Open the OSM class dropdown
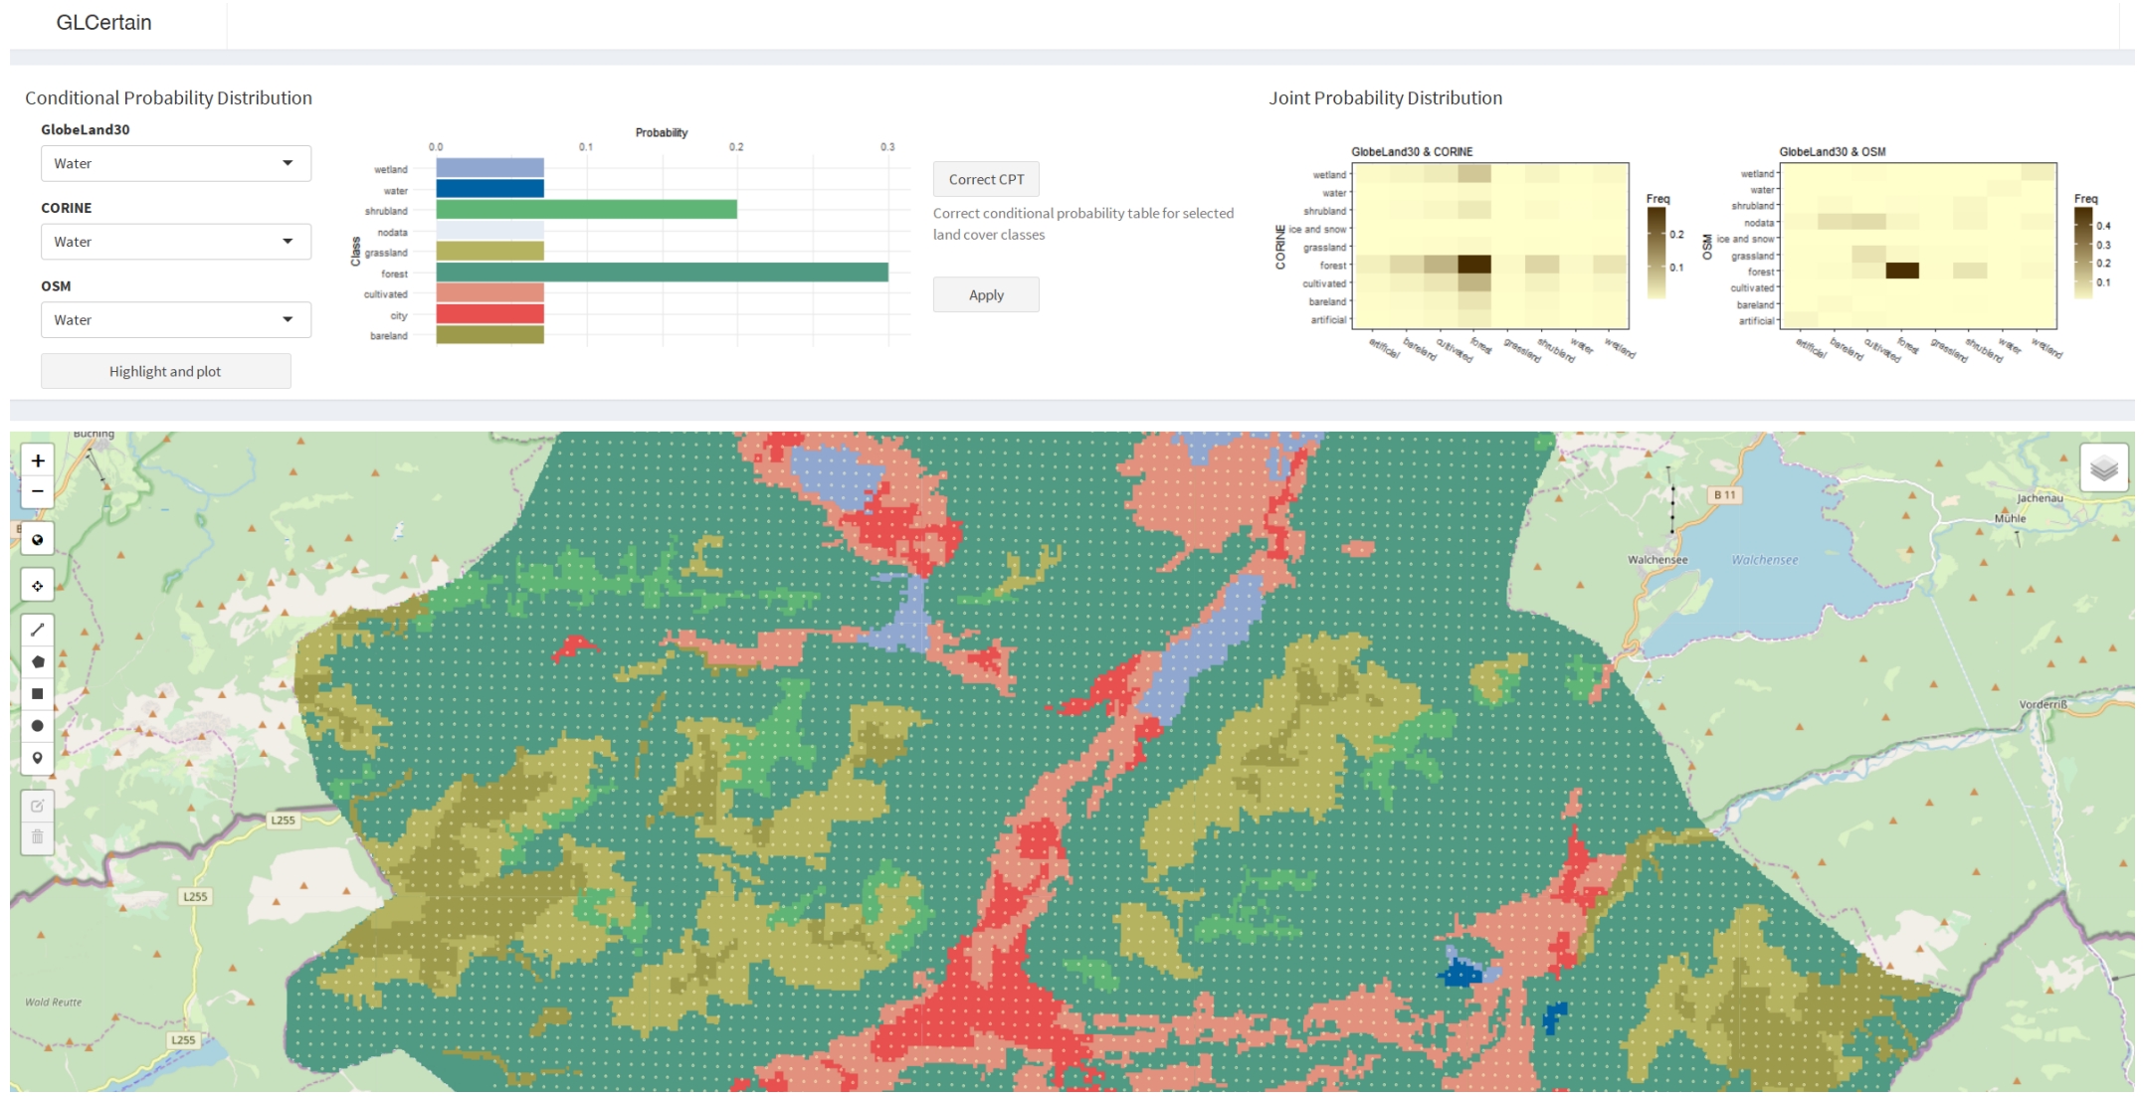 (175, 319)
